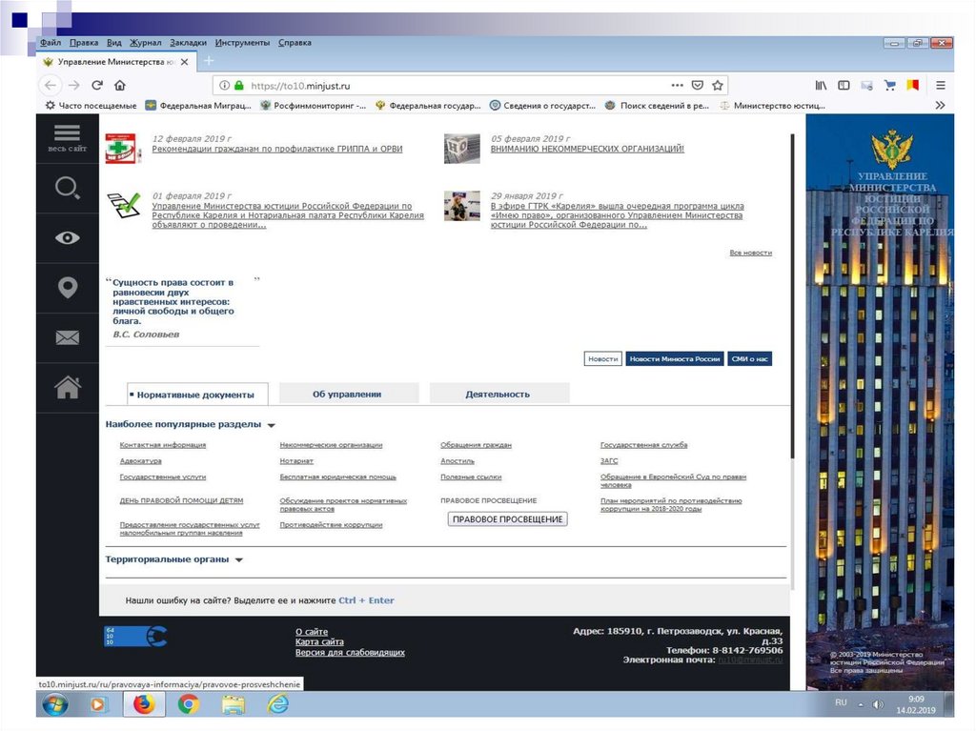Open the envelope mail sidebar icon

[x=67, y=337]
